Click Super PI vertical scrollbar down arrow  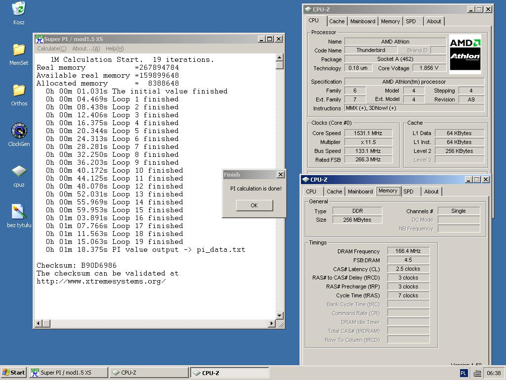click(280, 315)
